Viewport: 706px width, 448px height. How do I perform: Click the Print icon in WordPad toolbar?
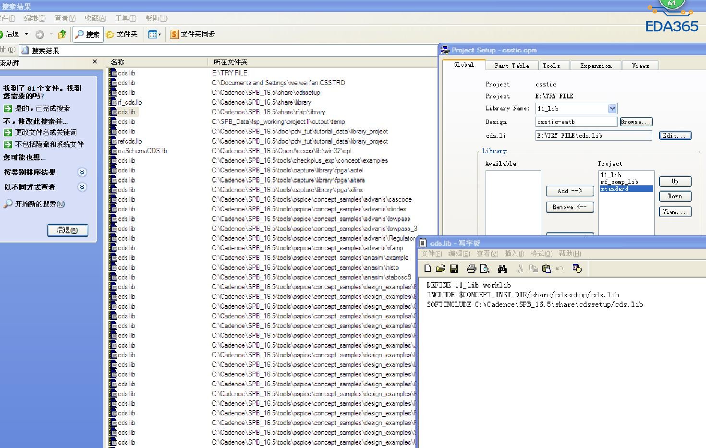[471, 268]
